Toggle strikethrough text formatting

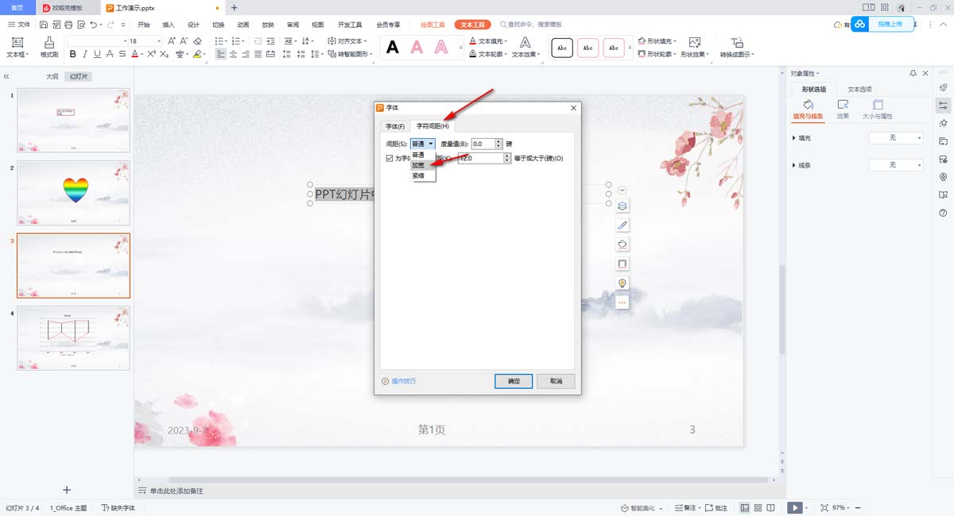pos(111,55)
